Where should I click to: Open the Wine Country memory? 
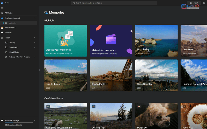(x=157, y=75)
